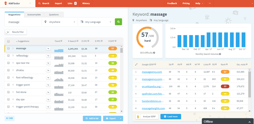Open the more options ellipsis menu
The image size is (254, 124).
point(210,3)
